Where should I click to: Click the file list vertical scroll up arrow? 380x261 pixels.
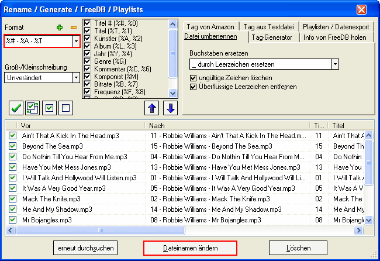click(x=369, y=135)
